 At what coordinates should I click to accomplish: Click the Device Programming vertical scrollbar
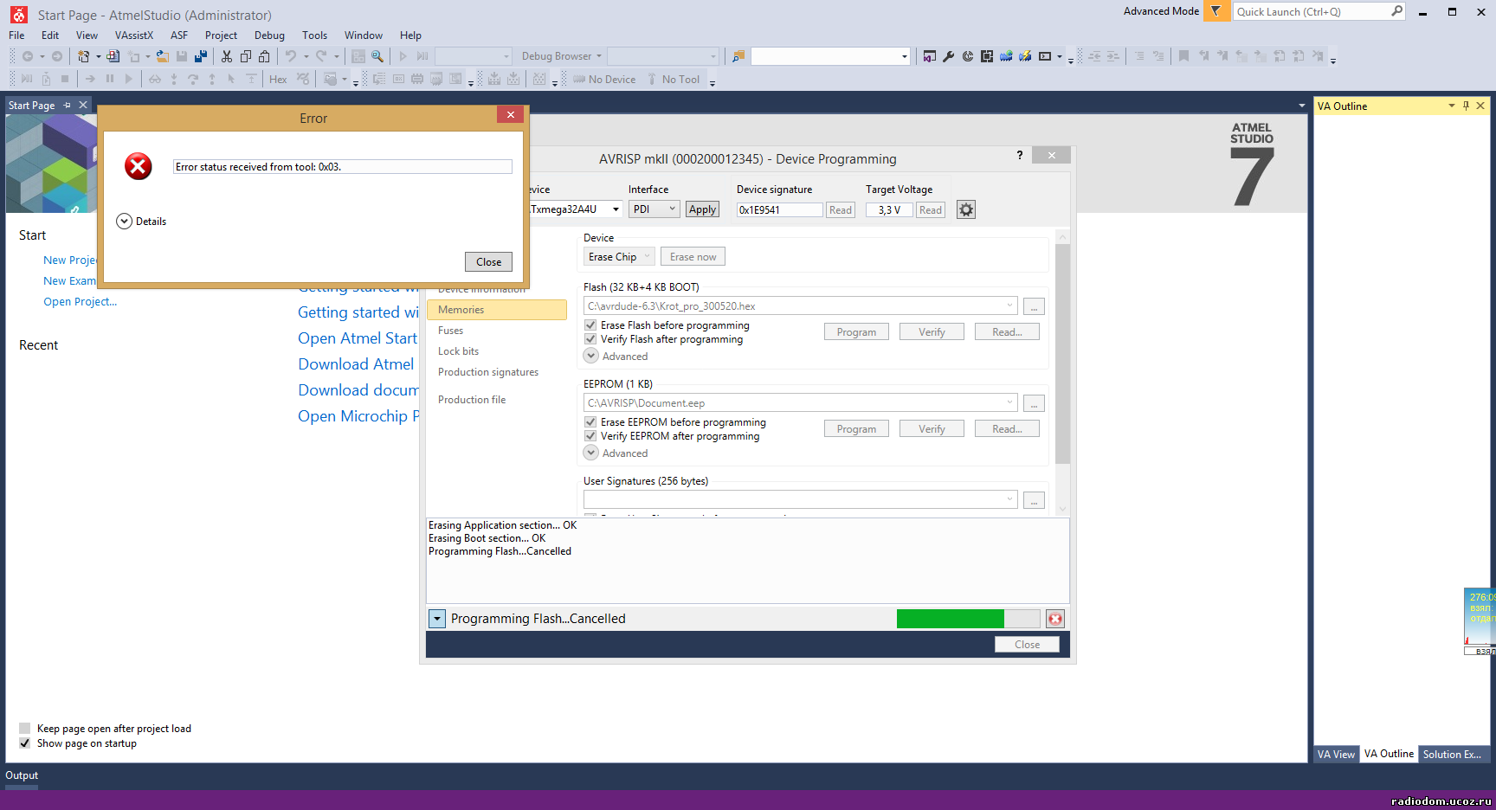tap(1063, 354)
